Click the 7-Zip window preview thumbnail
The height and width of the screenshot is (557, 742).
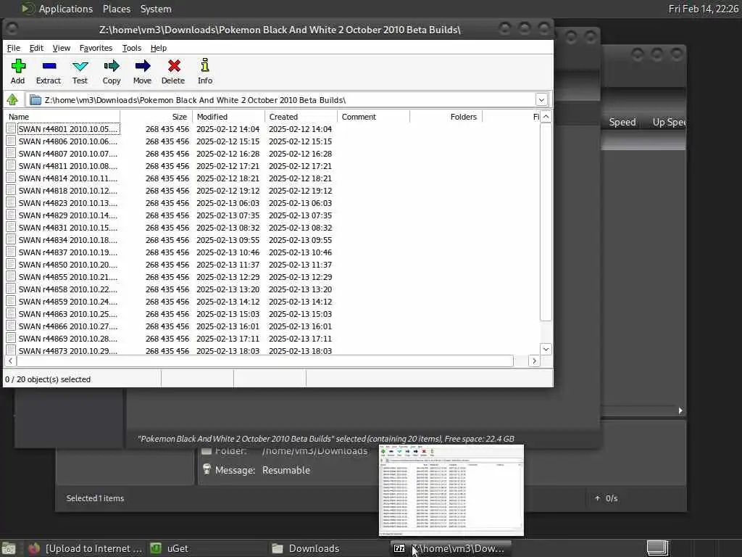point(451,490)
